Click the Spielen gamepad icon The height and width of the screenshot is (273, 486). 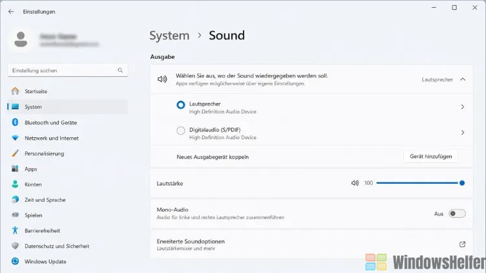click(15, 215)
